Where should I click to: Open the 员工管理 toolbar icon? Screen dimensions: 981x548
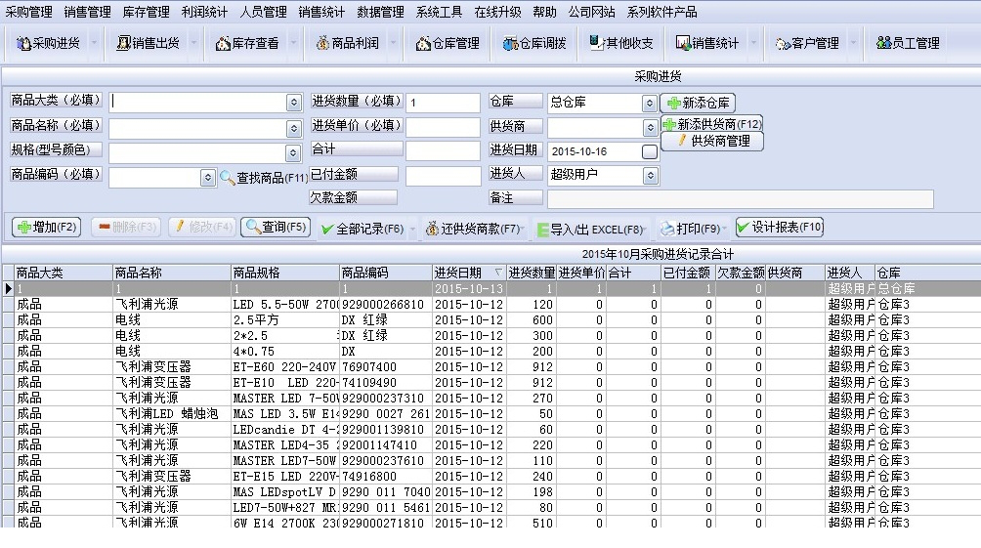coord(908,43)
